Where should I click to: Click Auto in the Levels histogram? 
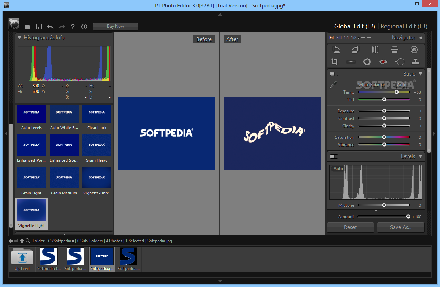pyautogui.click(x=338, y=169)
